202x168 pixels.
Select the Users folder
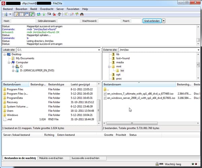click(10, 111)
